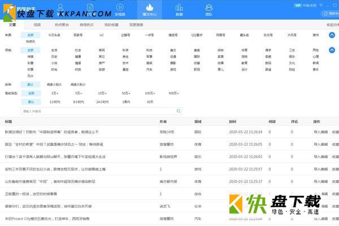
Task: Choose the 军事 category
Action: pos(149,56)
